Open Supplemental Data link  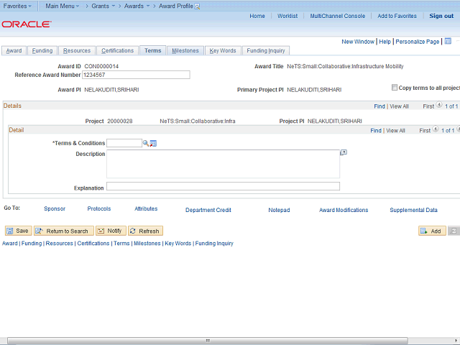413,210
